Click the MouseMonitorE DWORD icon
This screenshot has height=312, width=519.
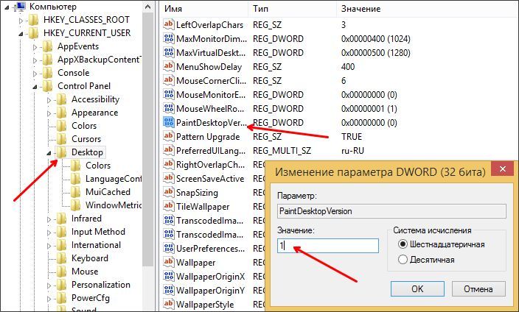(x=169, y=94)
